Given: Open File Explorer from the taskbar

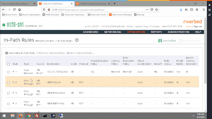Looking at the screenshot, I should pos(12,116).
